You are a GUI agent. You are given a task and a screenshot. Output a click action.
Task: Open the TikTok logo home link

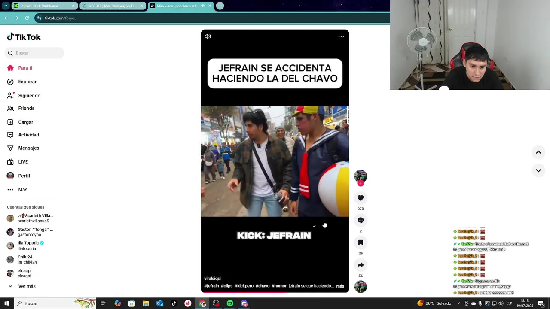point(24,37)
